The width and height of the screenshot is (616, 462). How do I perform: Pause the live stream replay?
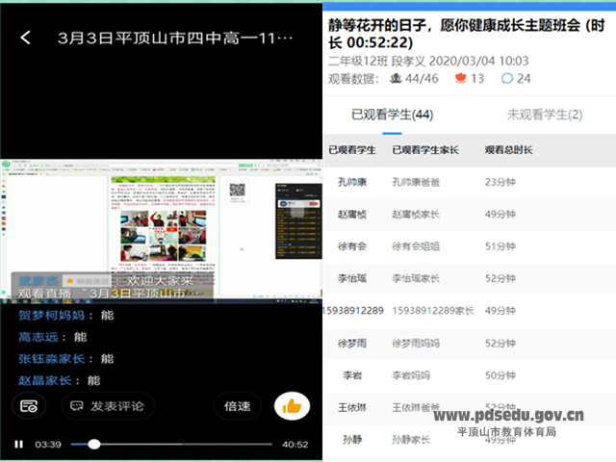coord(17,444)
